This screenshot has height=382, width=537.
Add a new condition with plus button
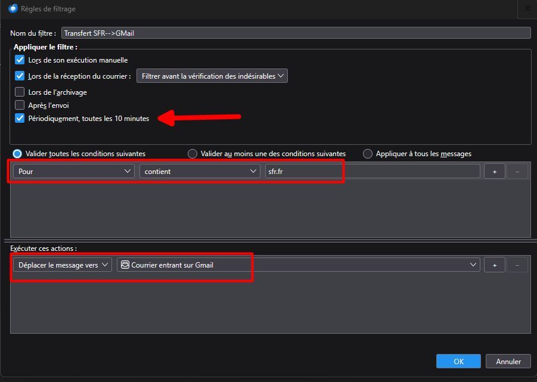494,172
